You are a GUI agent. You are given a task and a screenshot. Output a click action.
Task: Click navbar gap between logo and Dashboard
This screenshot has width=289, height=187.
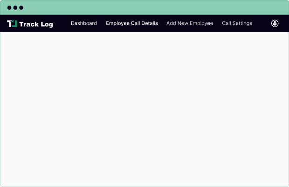(x=62, y=23)
